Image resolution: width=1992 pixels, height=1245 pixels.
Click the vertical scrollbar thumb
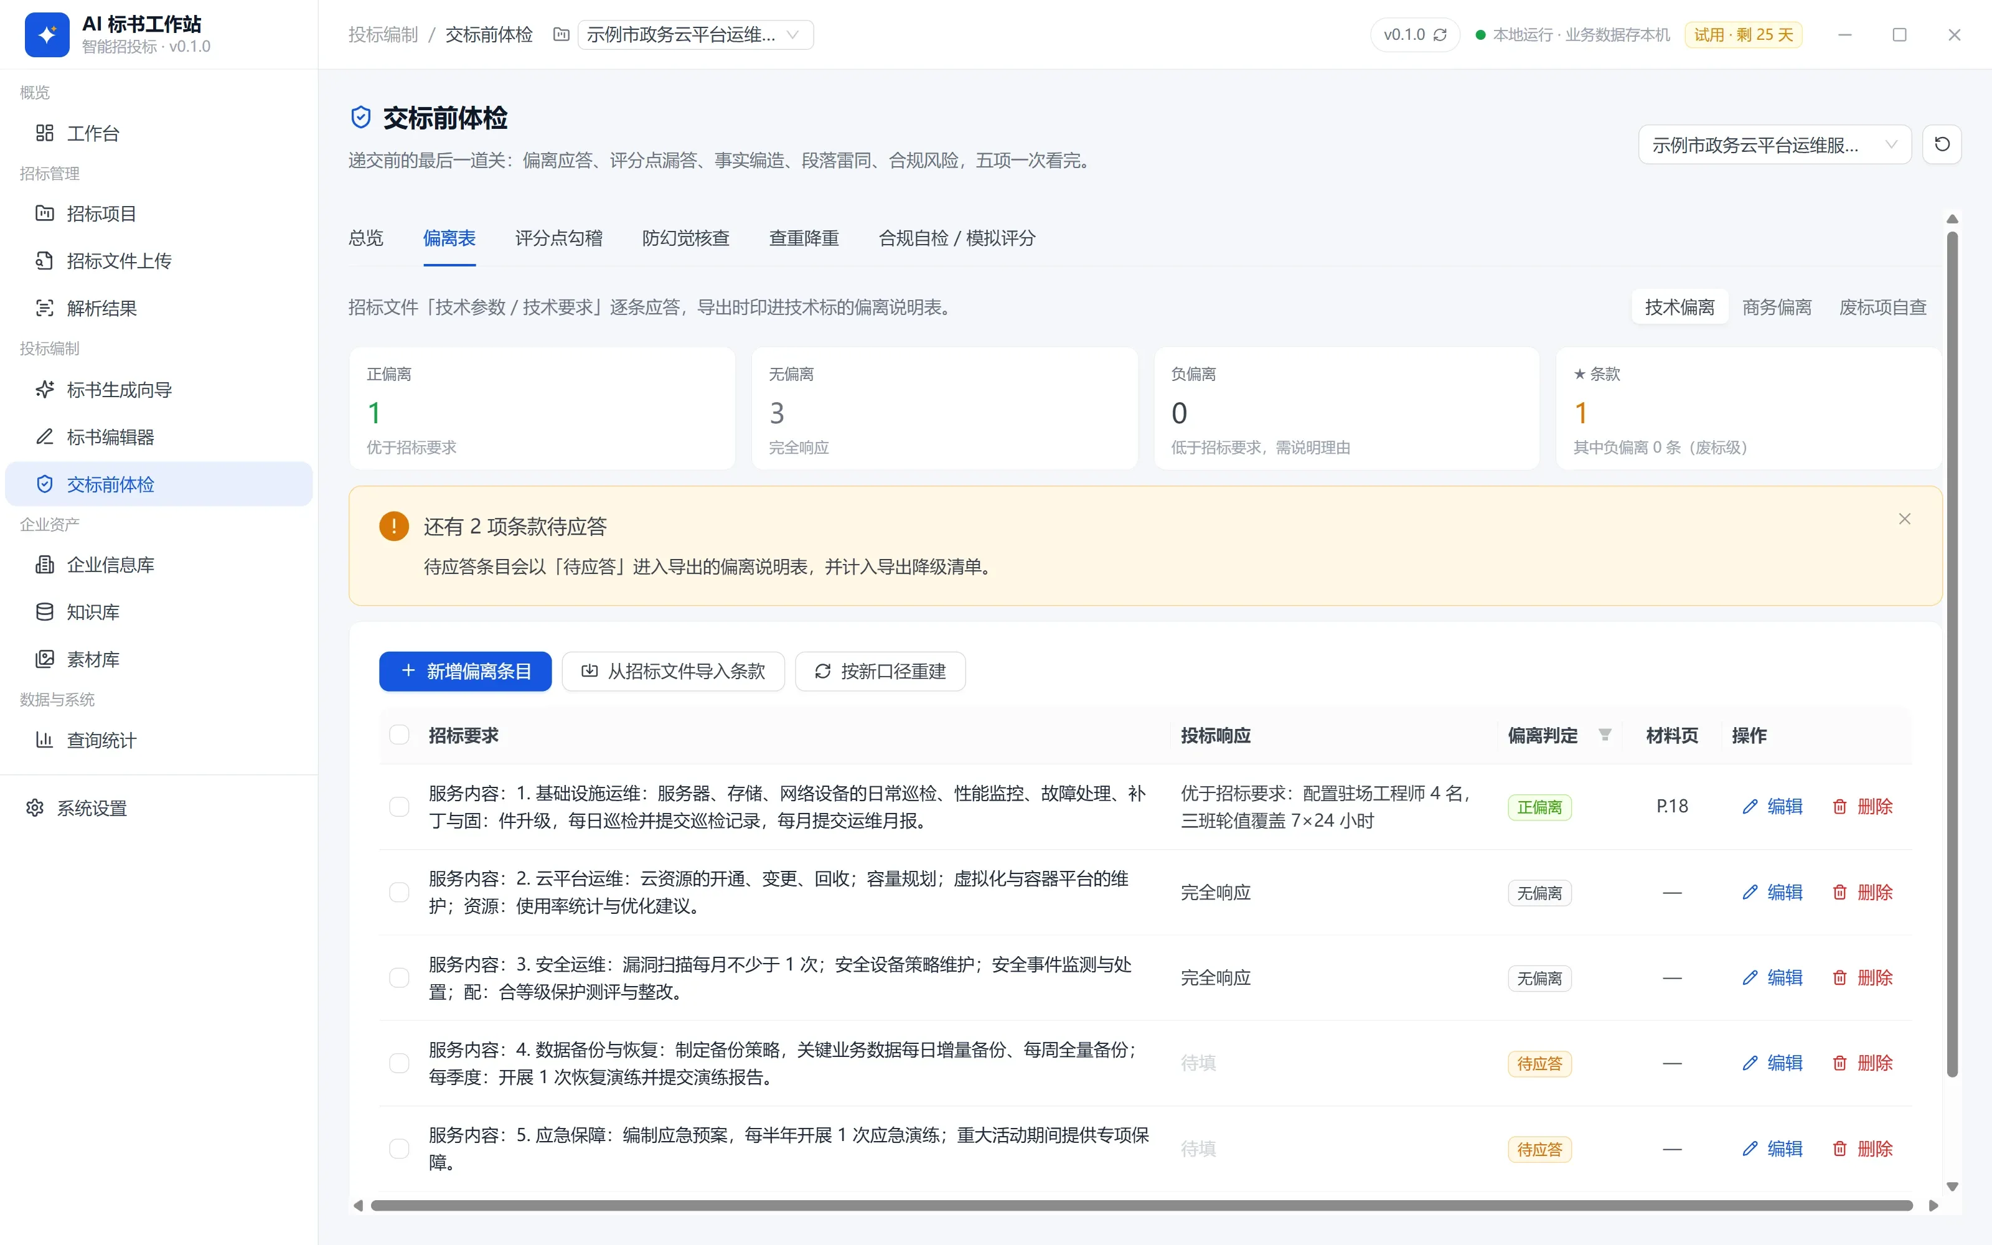pyautogui.click(x=1952, y=655)
